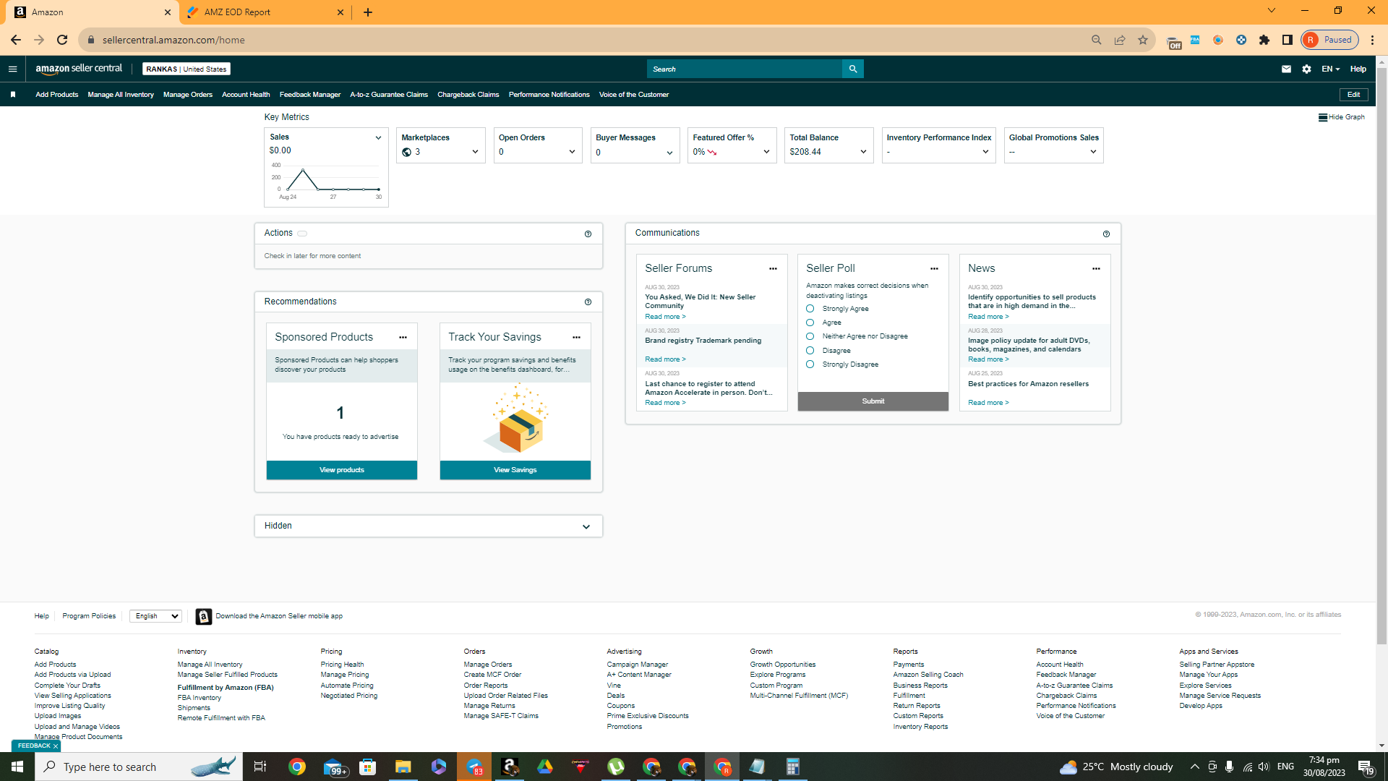Viewport: 1388px width, 781px height.
Task: Click the Amazon Seller Central logo
Action: (79, 69)
